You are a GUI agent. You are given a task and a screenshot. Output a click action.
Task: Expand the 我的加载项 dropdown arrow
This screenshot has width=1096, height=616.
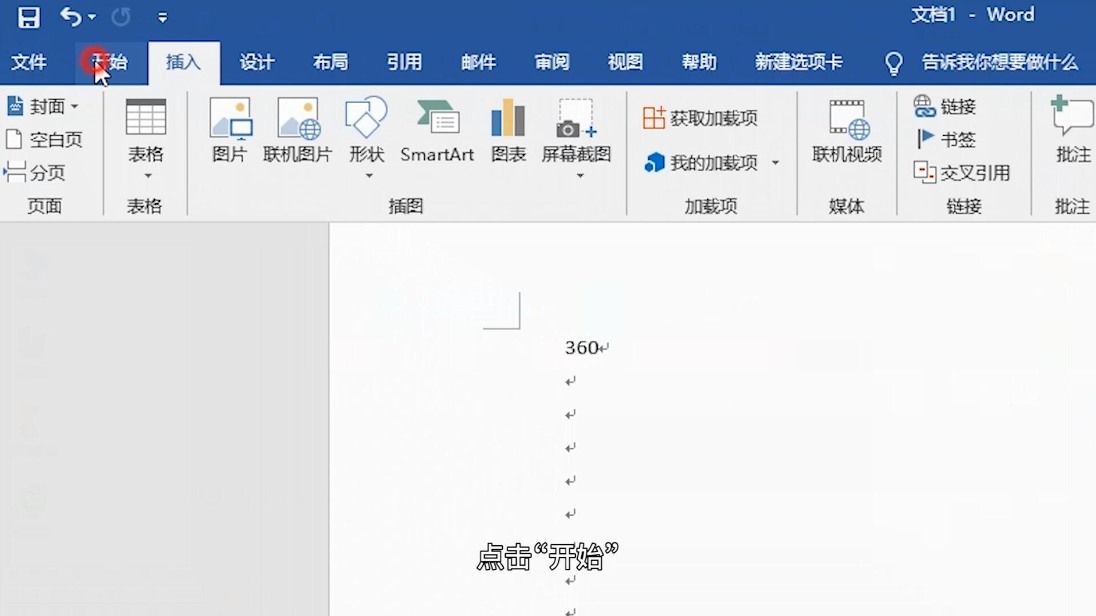pos(775,163)
